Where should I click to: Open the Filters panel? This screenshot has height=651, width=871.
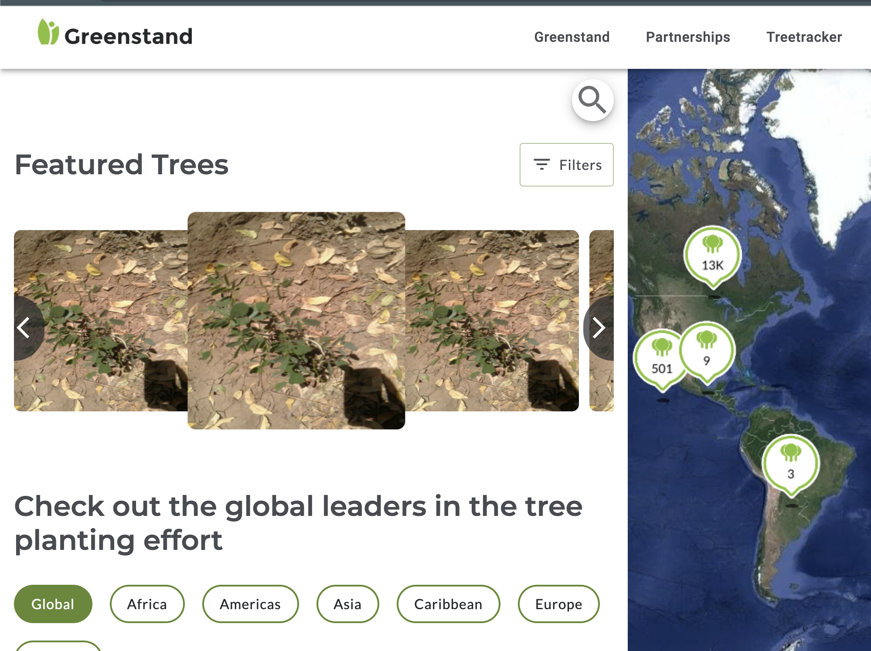click(566, 165)
